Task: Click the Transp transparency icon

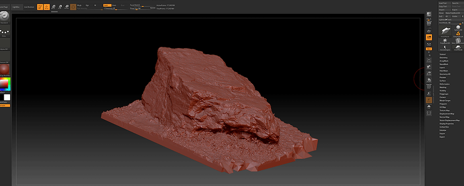Action: coord(429,93)
